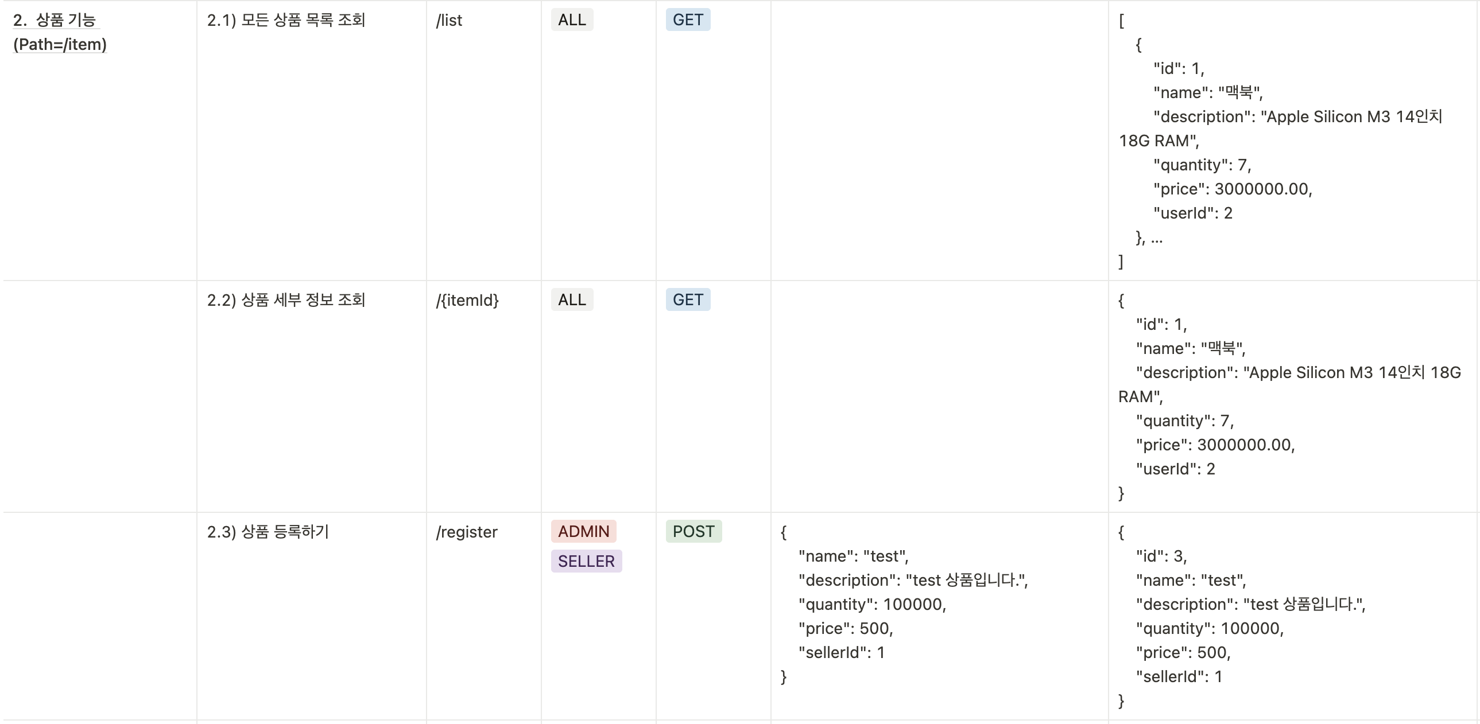Image resolution: width=1480 pixels, height=724 pixels.
Task: Click the ALL tag in the /list row
Action: coord(572,20)
